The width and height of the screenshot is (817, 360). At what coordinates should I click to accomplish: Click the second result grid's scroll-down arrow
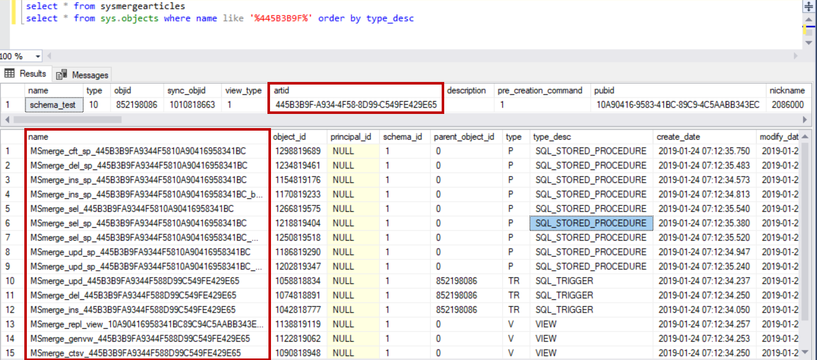(x=805, y=352)
